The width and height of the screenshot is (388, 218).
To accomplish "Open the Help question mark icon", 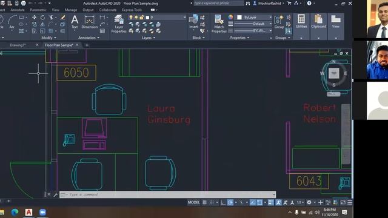I will [x=309, y=3].
